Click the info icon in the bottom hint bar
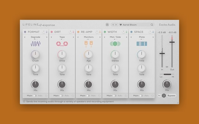The height and width of the screenshot is (124, 199). point(24,101)
